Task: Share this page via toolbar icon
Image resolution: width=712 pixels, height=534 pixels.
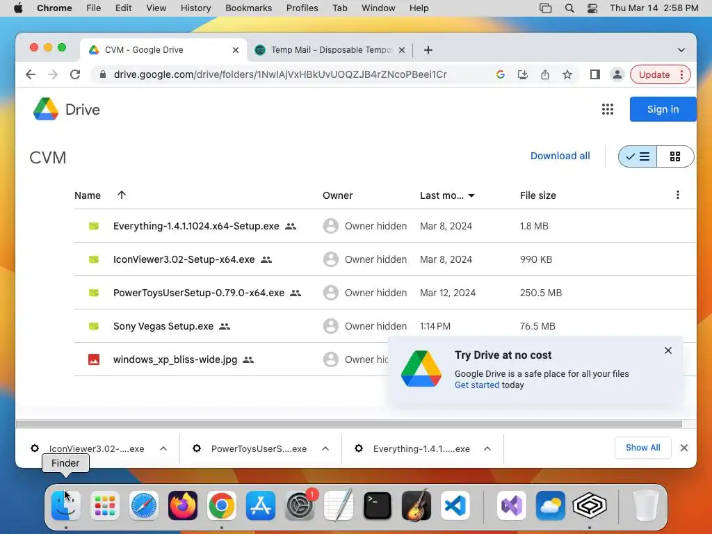Action: [x=545, y=74]
